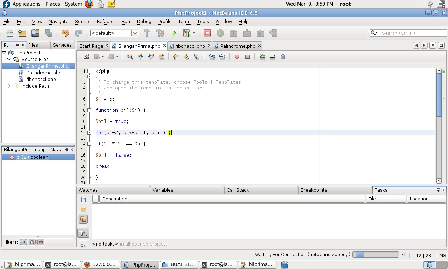This screenshot has height=269, width=448.
Task: Click the Step Into debugger icon
Action: point(247,33)
